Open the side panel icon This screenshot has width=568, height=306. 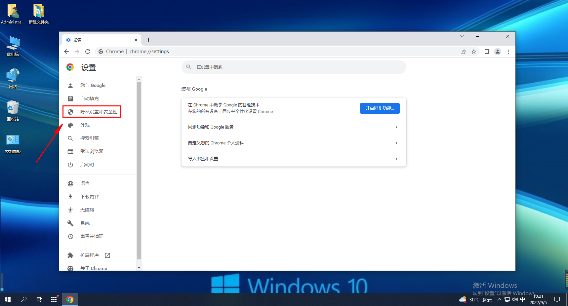click(487, 52)
